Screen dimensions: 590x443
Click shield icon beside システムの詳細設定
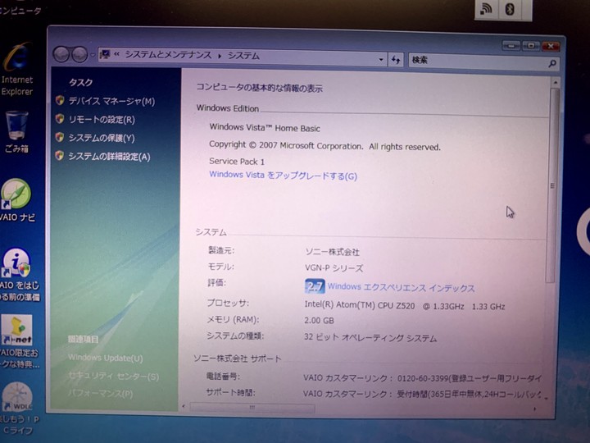click(60, 155)
